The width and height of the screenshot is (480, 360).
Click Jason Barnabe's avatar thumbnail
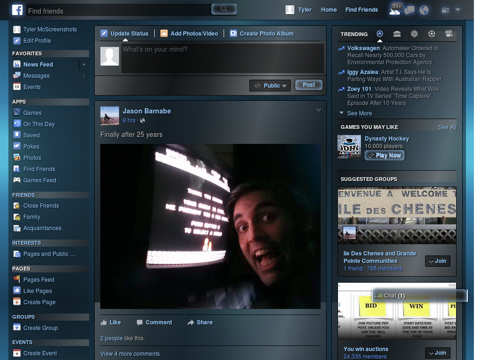click(x=110, y=115)
